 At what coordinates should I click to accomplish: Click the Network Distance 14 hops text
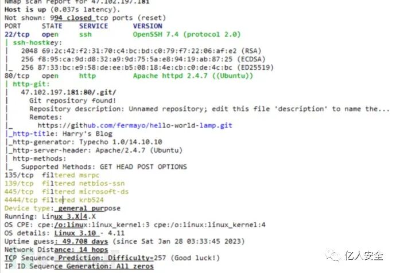click(56, 250)
